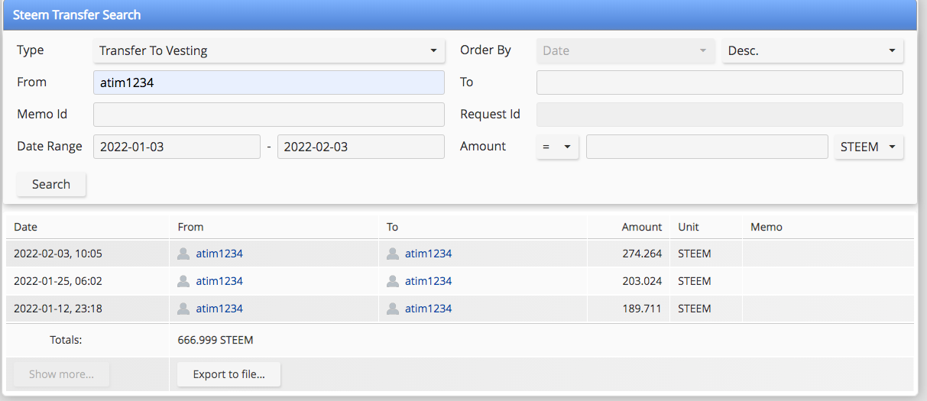Viewport: 927px width, 401px height.
Task: Click the Show more... button
Action: pos(61,374)
